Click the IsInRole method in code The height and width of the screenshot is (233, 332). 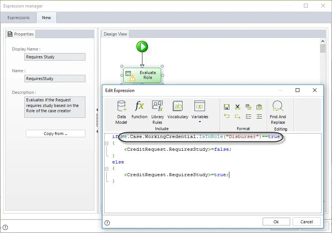211,137
